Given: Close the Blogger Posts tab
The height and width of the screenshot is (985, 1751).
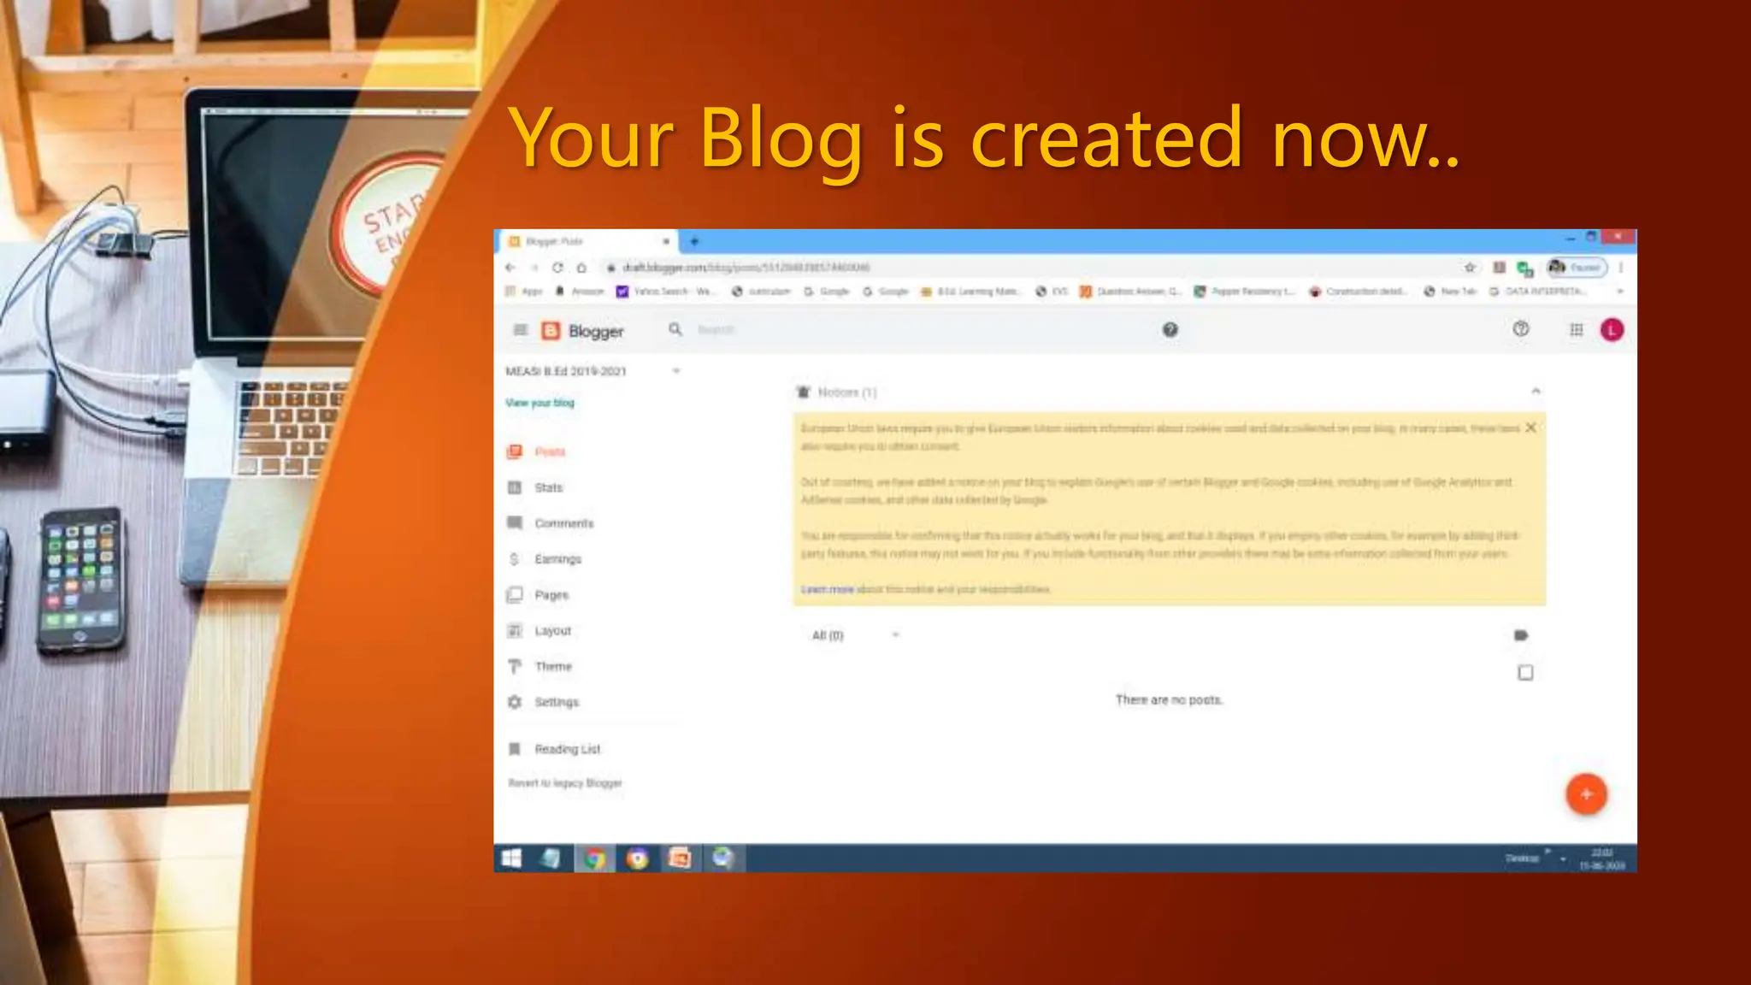Looking at the screenshot, I should pos(666,242).
